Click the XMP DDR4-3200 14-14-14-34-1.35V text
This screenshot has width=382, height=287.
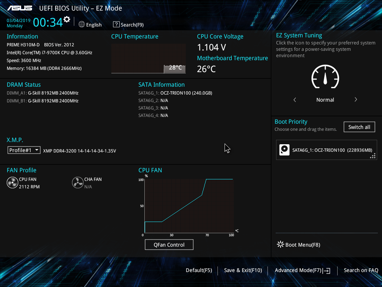click(79, 151)
